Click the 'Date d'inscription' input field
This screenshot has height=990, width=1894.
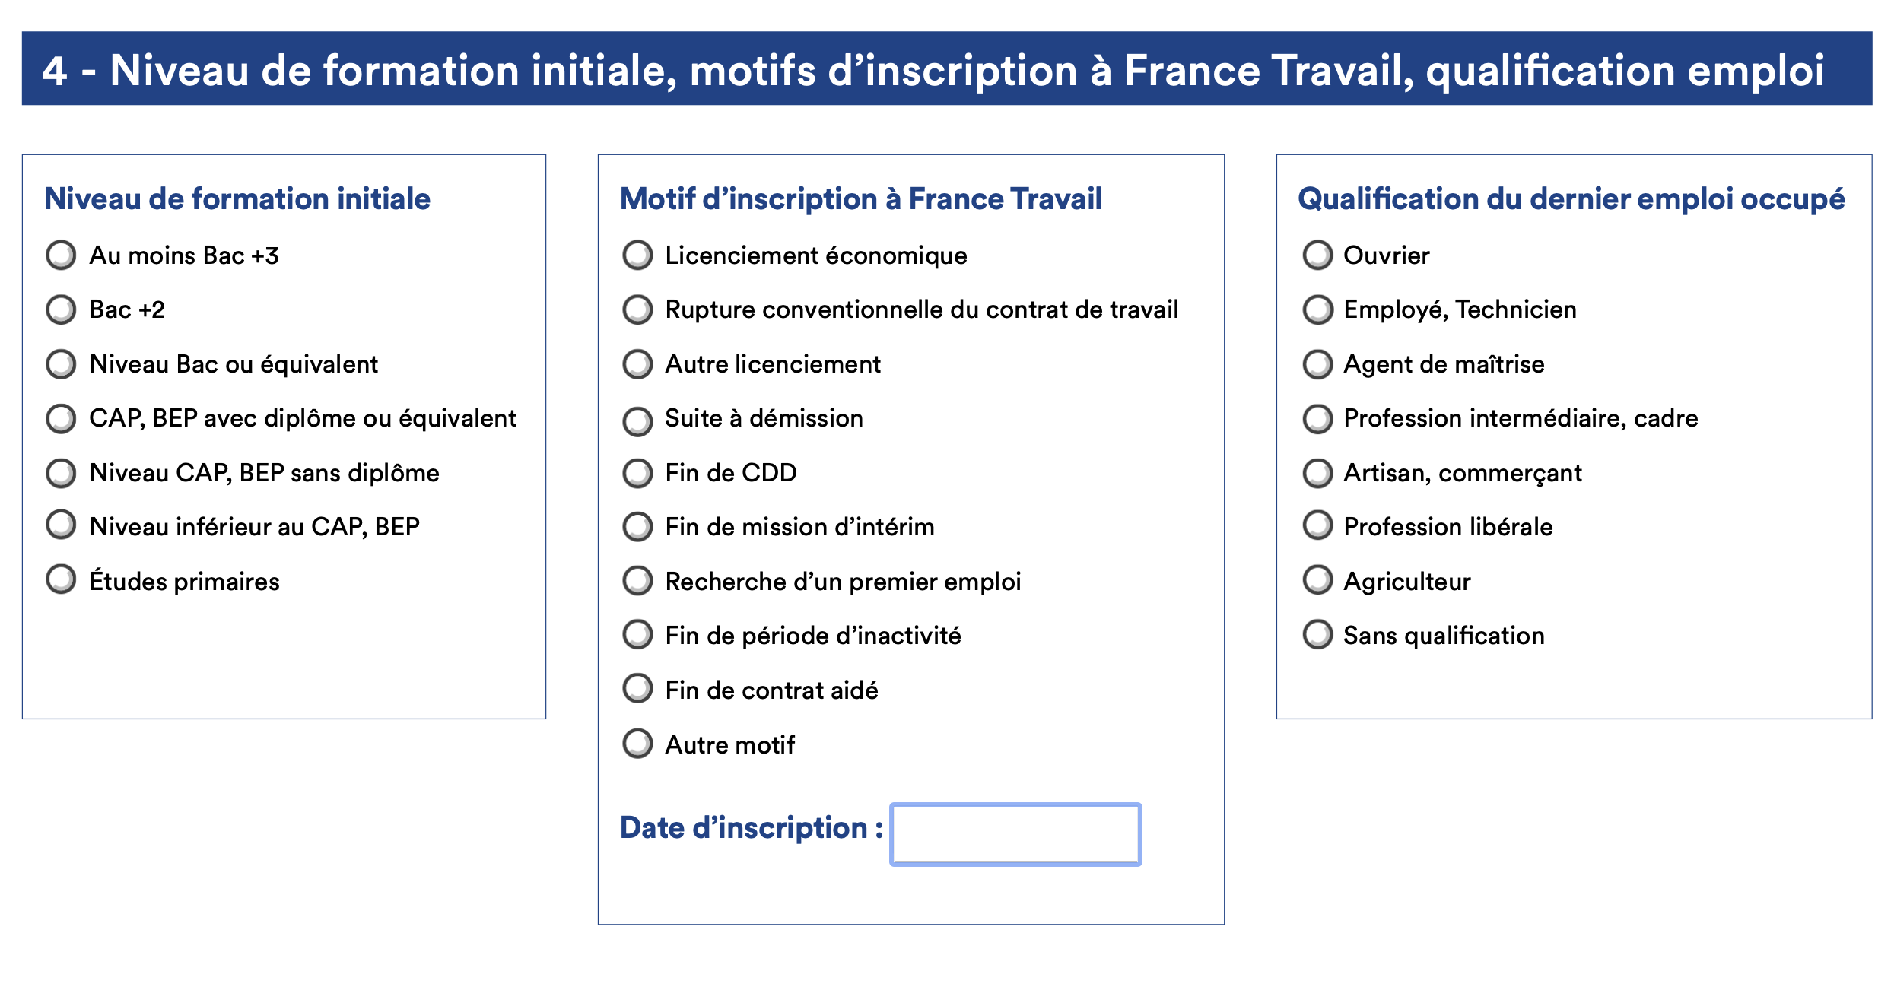pyautogui.click(x=1015, y=834)
